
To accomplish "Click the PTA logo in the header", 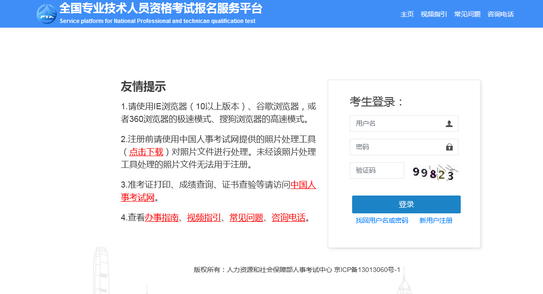I will pos(47,14).
